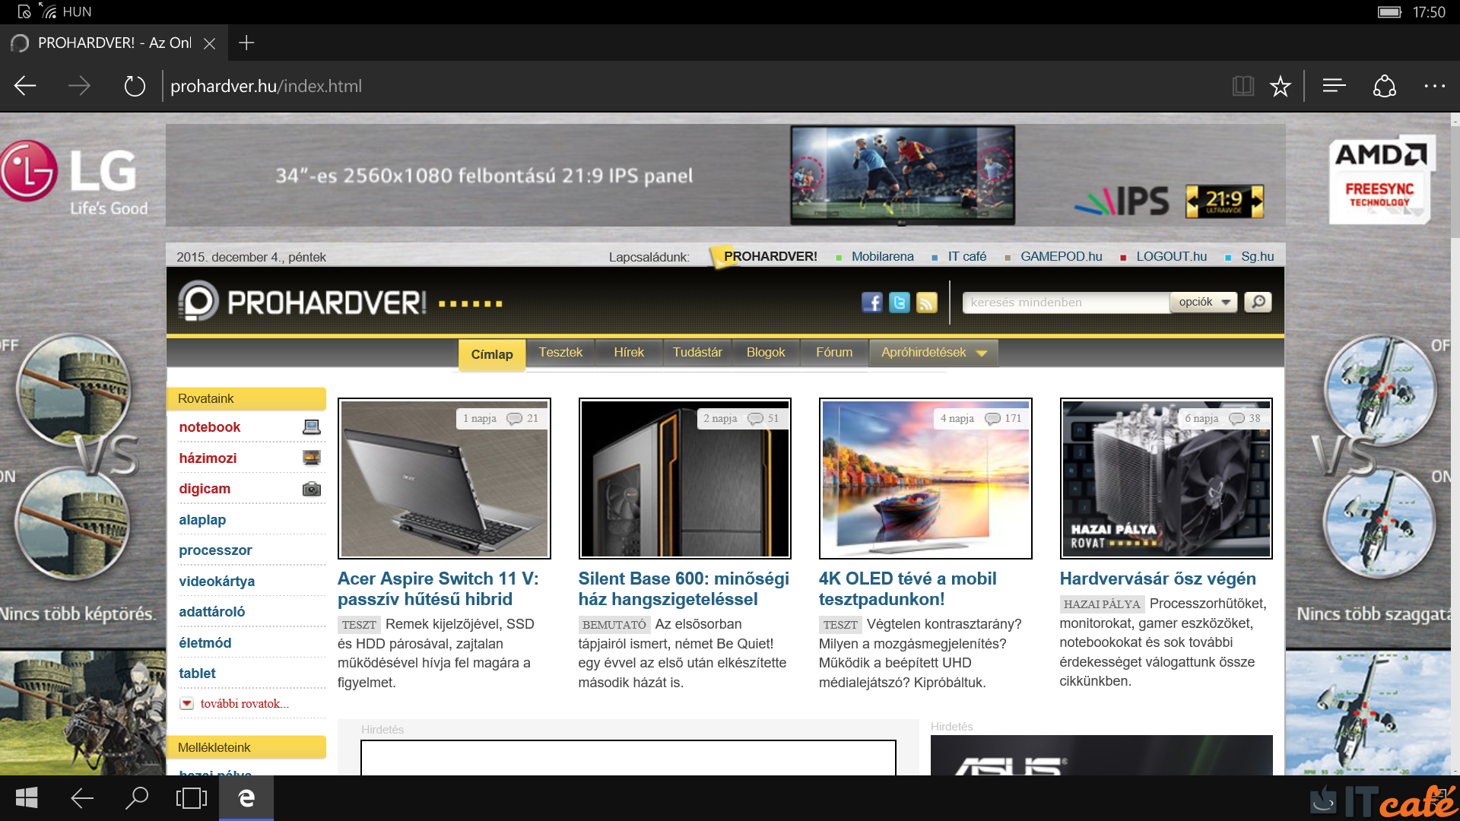1460x821 pixels.
Task: Click the address bar URL
Action: click(x=266, y=86)
